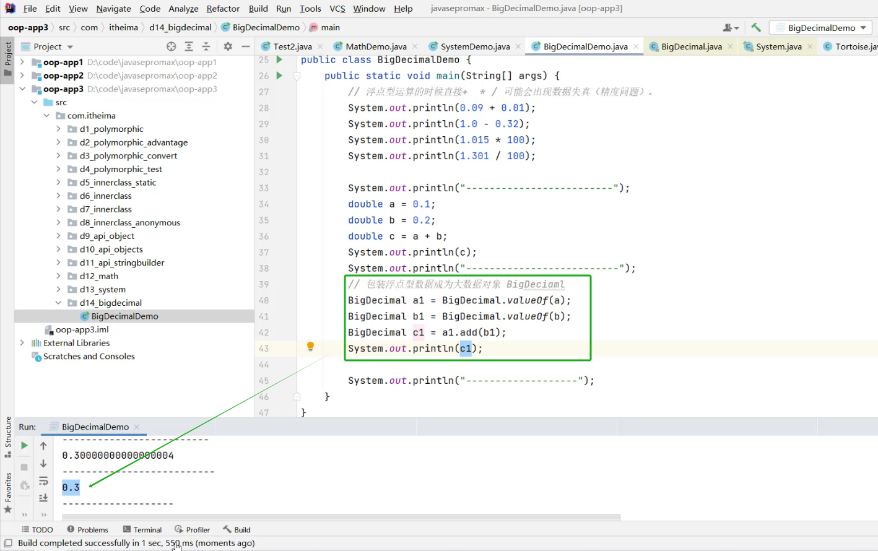
Task: Close the BigDecimal.java tab
Action: pos(730,46)
